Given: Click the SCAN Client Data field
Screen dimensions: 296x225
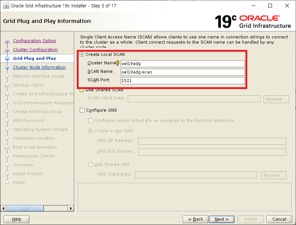Looking at the screenshot, I should coord(194,99).
